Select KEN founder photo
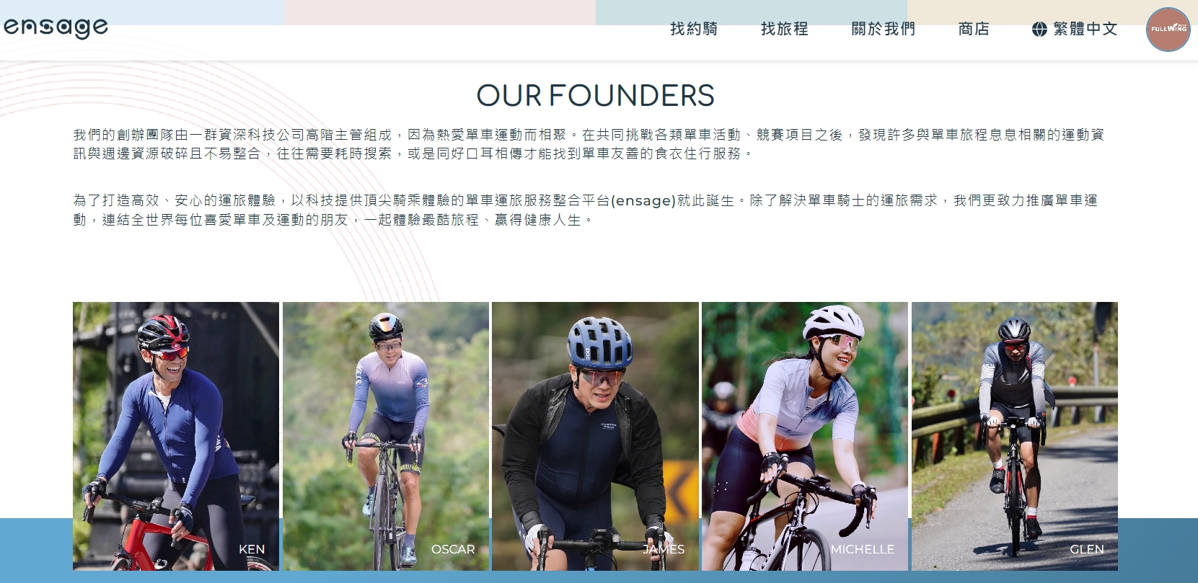 pos(176,436)
